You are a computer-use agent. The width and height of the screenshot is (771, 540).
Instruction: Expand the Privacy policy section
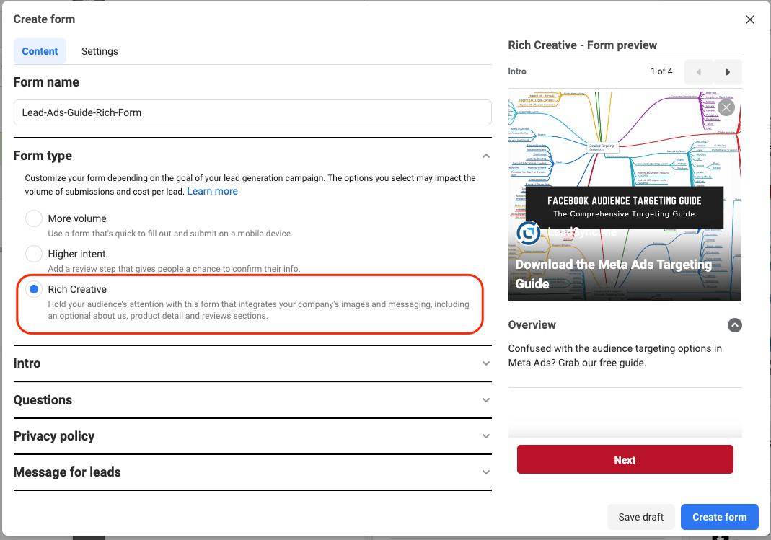486,436
